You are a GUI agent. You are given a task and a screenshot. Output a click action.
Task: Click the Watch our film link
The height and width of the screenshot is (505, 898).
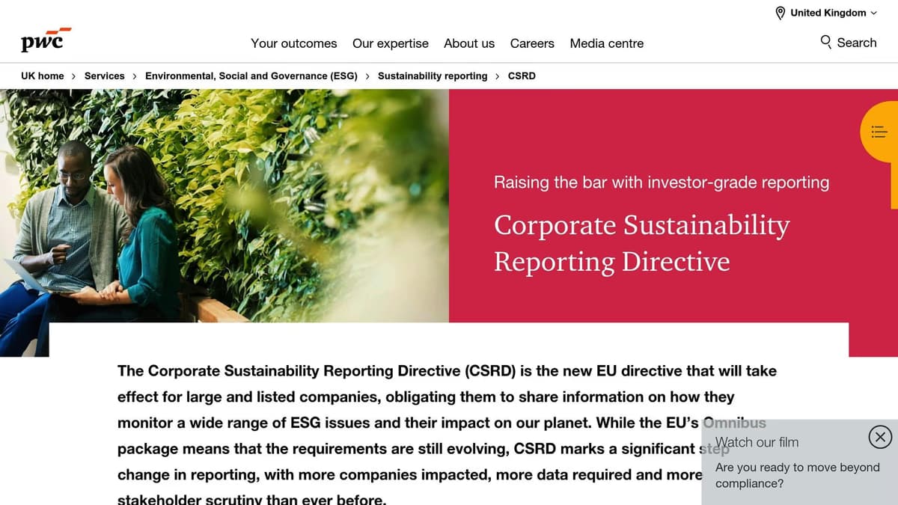point(757,442)
